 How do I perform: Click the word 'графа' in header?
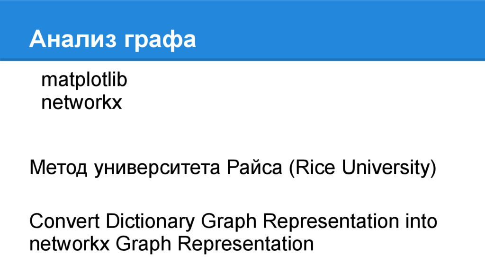click(x=160, y=41)
